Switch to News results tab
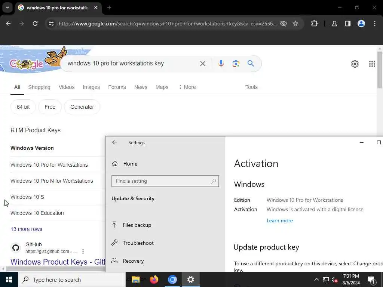383x287 pixels. [x=141, y=87]
